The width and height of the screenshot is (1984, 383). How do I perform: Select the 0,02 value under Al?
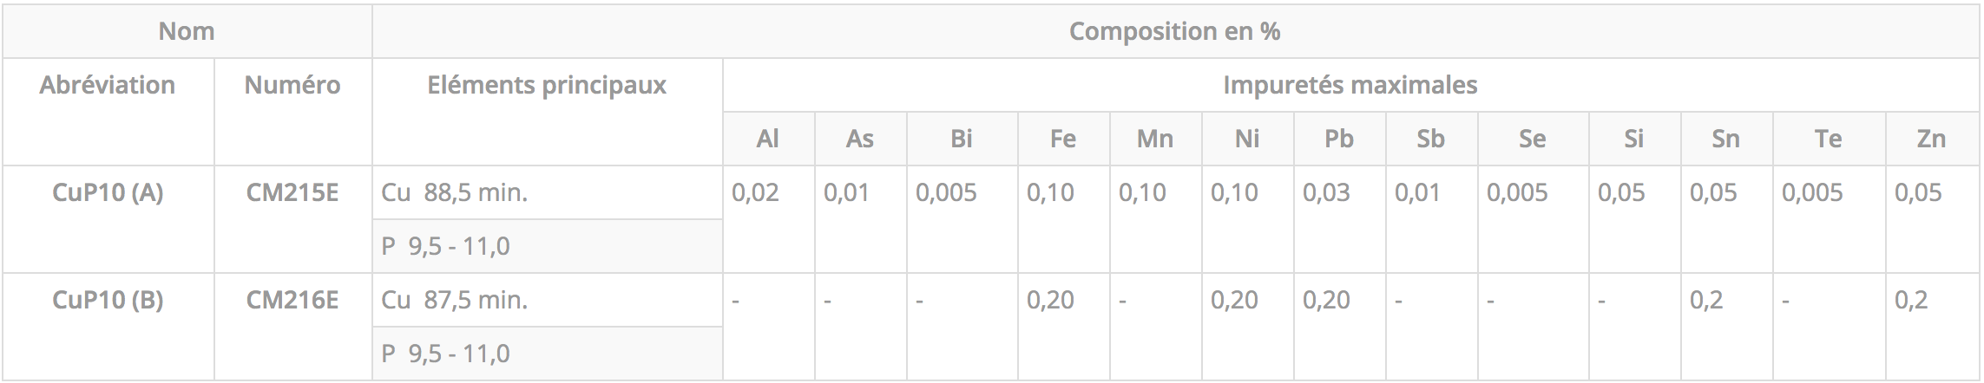coord(755,192)
